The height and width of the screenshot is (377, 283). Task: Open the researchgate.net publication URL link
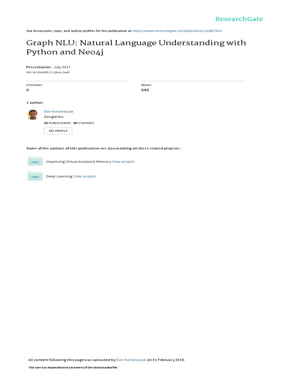[x=177, y=31]
